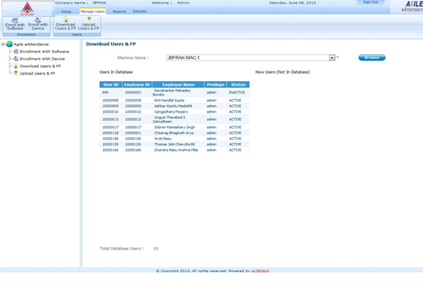Sort by the User ID column header
This screenshot has width=423, height=290.
tap(111, 84)
